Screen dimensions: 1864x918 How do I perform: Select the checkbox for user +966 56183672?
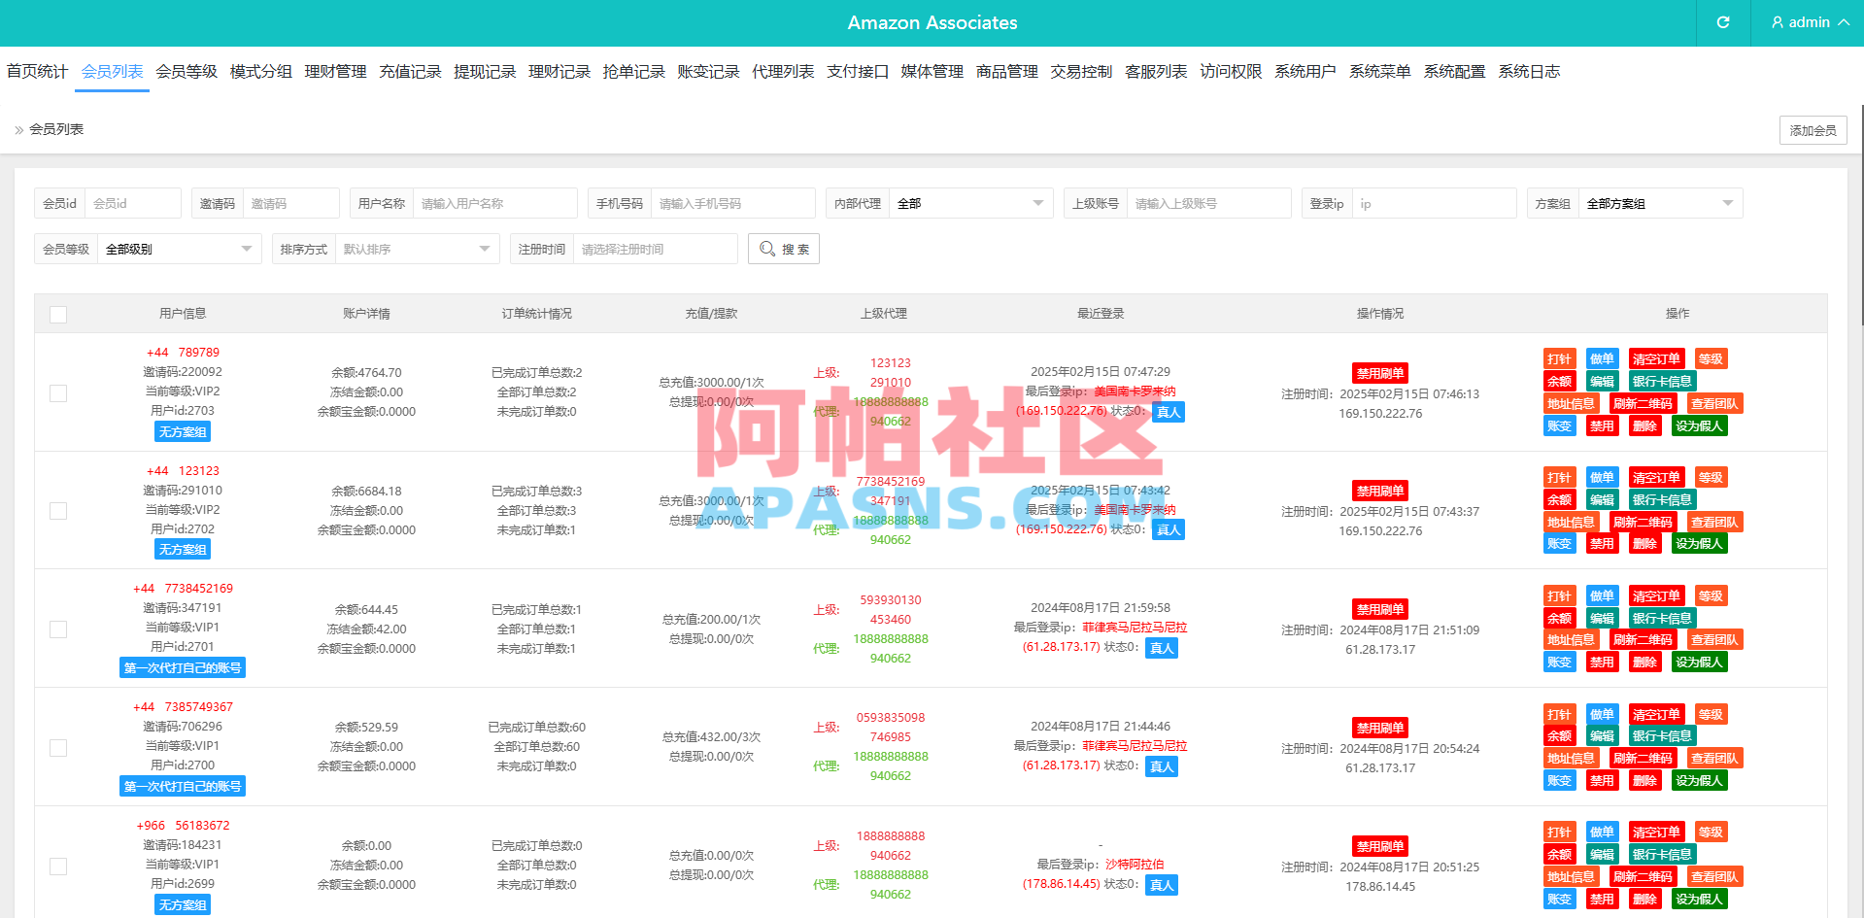point(57,867)
